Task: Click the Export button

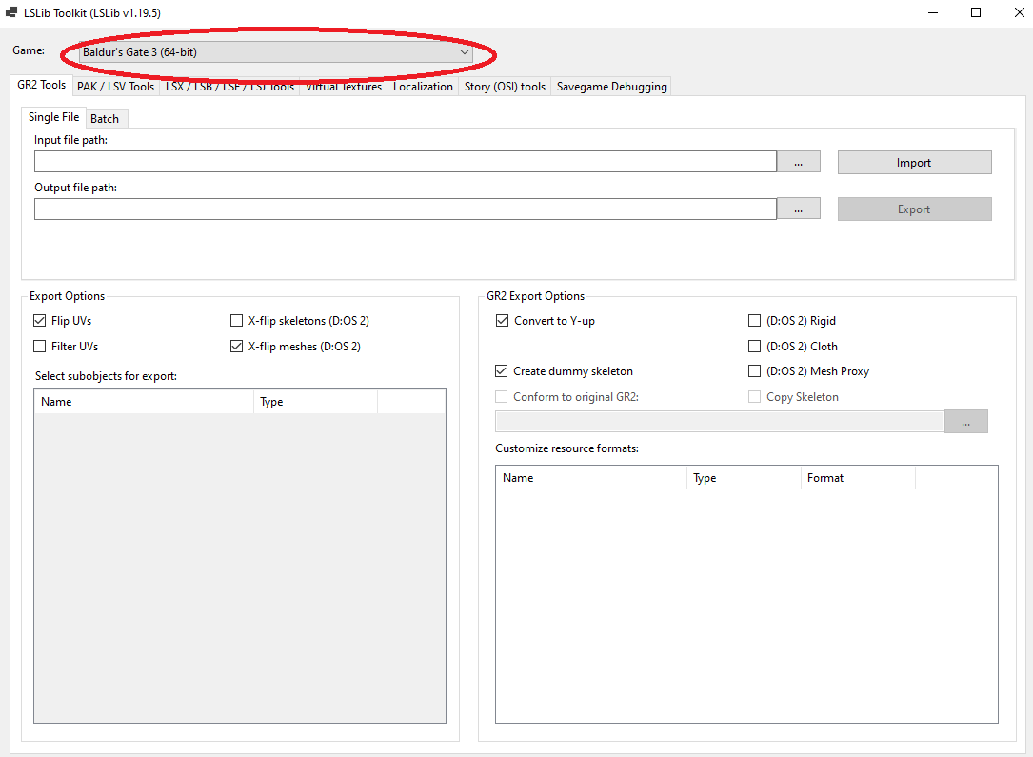Action: coord(914,209)
